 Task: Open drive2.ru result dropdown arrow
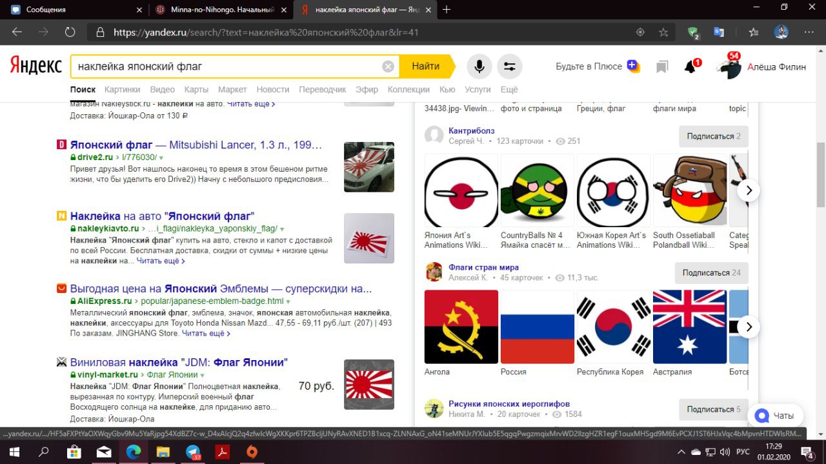[x=161, y=157]
